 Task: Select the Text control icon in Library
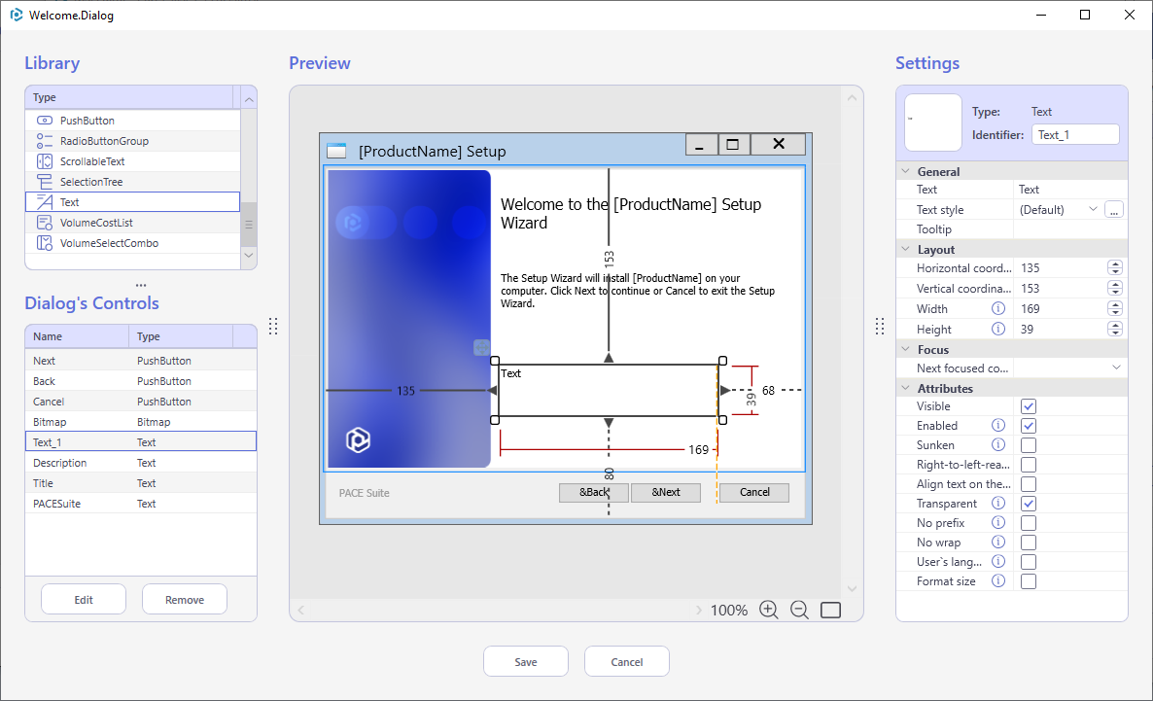coord(45,202)
